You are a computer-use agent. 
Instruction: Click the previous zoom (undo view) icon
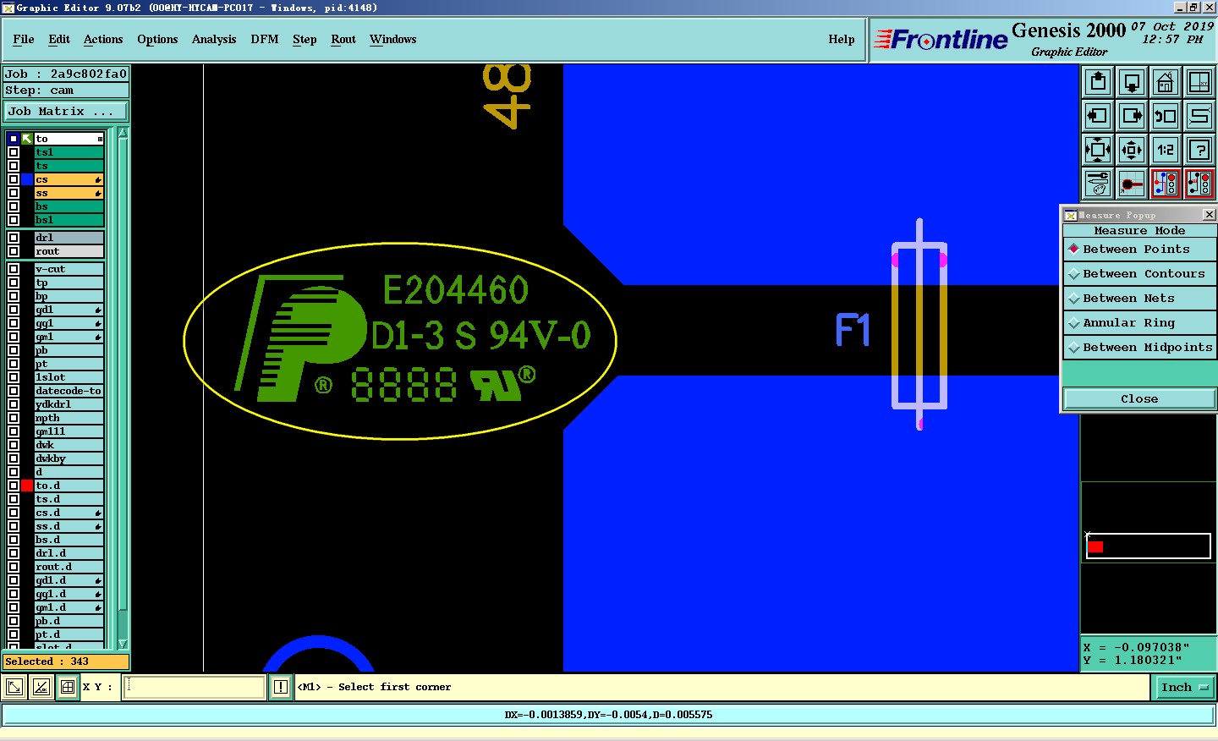(x=1166, y=116)
